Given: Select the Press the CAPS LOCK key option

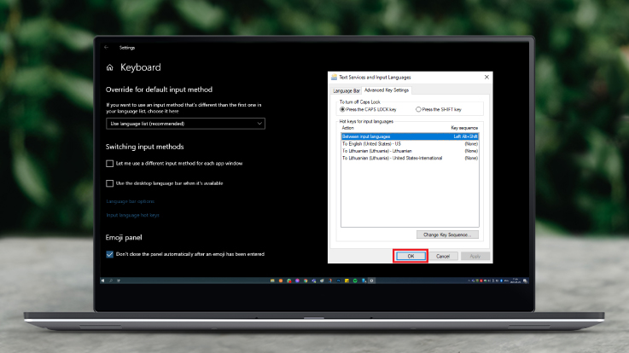Looking at the screenshot, I should tap(341, 109).
